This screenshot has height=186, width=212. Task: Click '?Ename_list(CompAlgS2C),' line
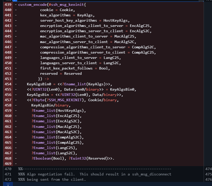tap(57, 137)
